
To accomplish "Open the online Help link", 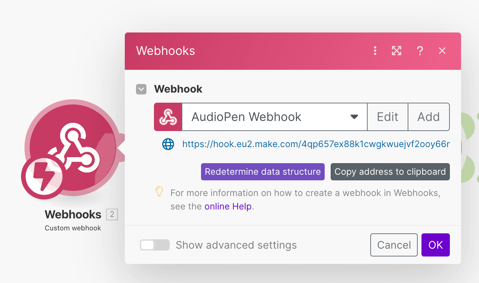I will pos(228,206).
